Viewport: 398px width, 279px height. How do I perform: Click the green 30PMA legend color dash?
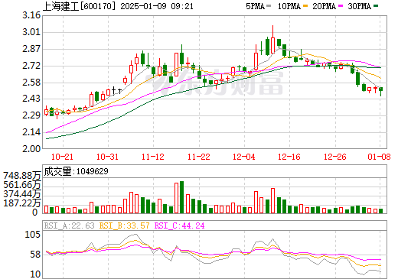[x=376, y=5]
